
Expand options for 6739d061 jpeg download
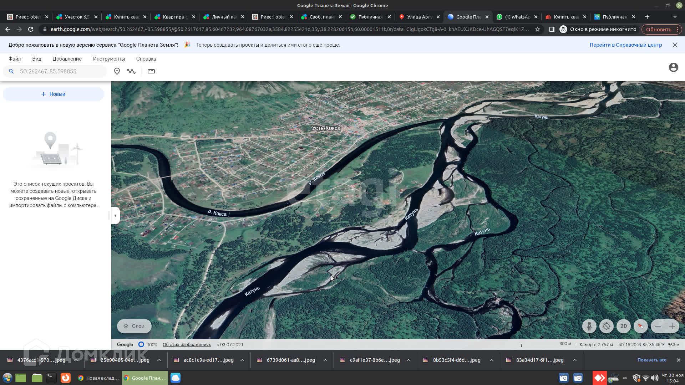[325, 360]
